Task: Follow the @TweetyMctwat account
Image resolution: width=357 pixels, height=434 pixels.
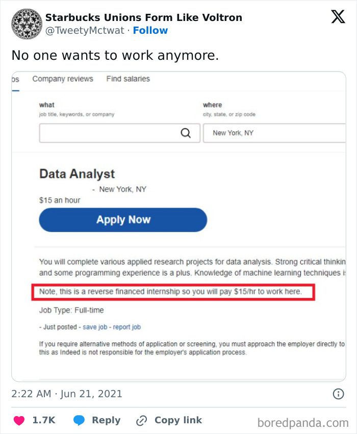Action: coord(150,31)
